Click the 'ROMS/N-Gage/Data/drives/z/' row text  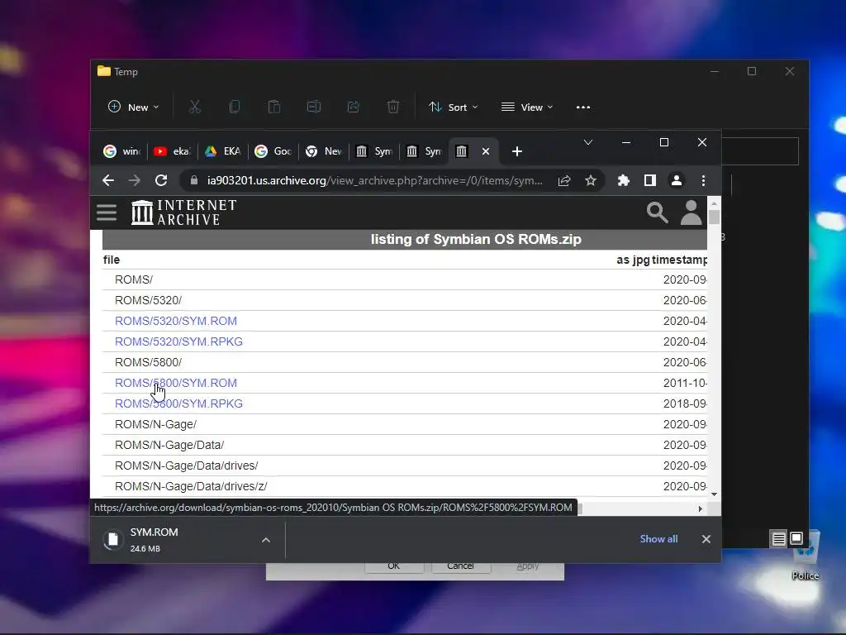click(191, 486)
